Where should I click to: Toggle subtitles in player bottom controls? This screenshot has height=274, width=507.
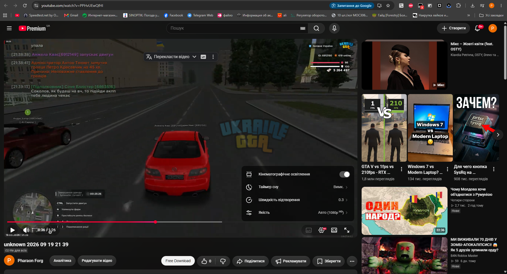(309, 230)
